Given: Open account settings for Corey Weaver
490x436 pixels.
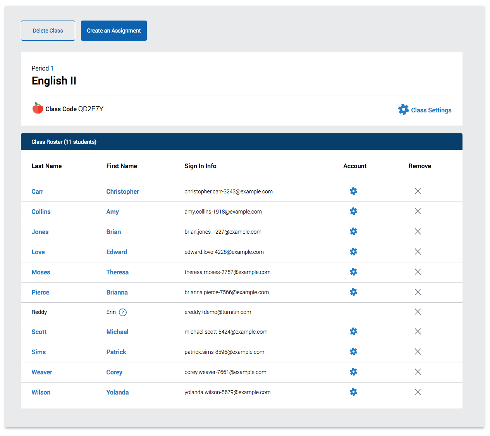Looking at the screenshot, I should [353, 372].
